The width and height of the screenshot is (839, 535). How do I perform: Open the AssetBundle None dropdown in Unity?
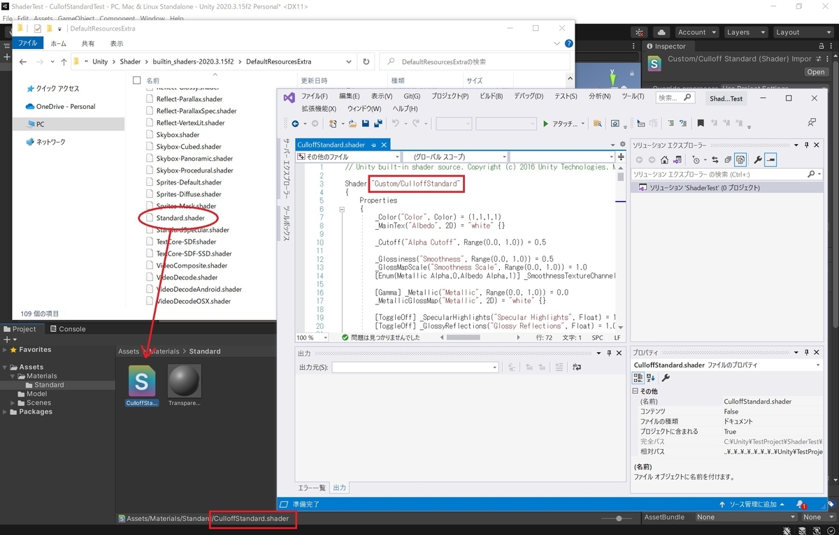coord(746,517)
